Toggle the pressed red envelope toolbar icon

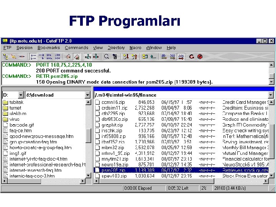click(x=77, y=57)
